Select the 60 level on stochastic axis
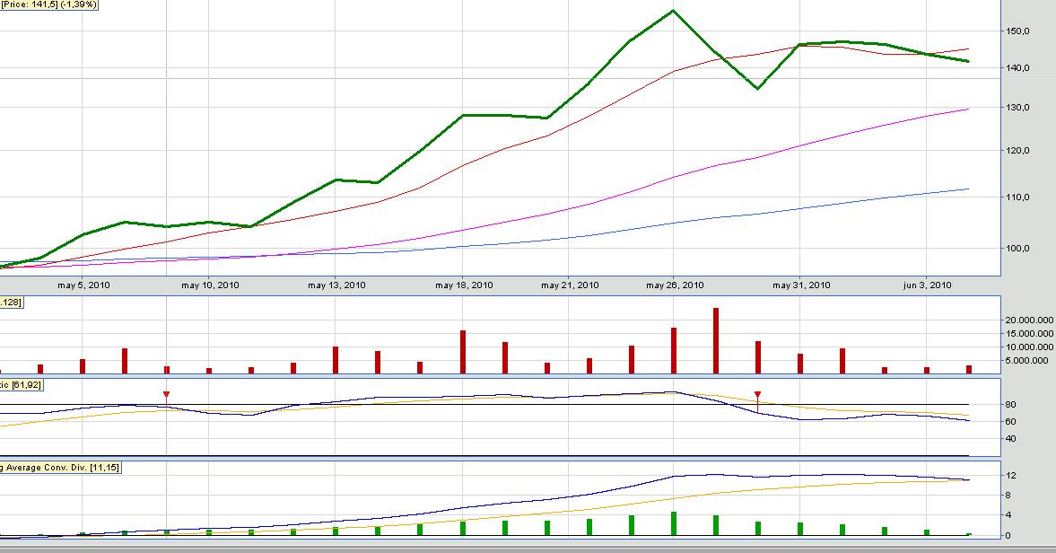The height and width of the screenshot is (553, 1056). pyautogui.click(x=1010, y=422)
